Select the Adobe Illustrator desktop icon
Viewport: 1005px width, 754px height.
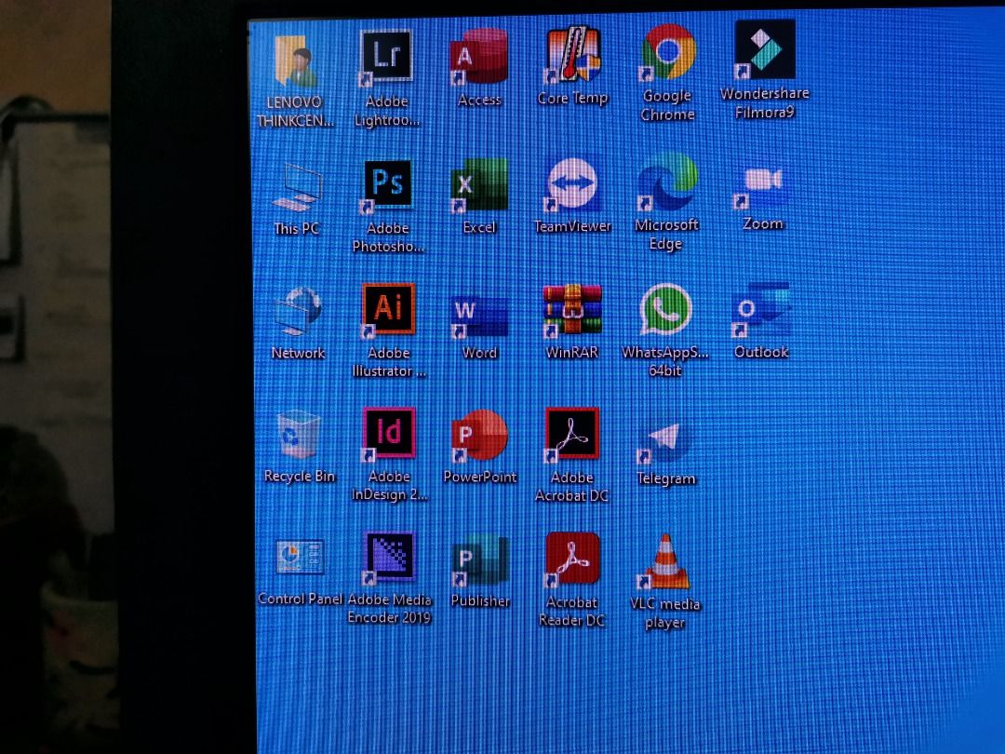coord(388,309)
